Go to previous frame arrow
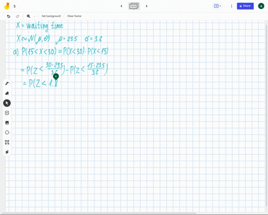The image size is (268, 215). tap(121, 6)
